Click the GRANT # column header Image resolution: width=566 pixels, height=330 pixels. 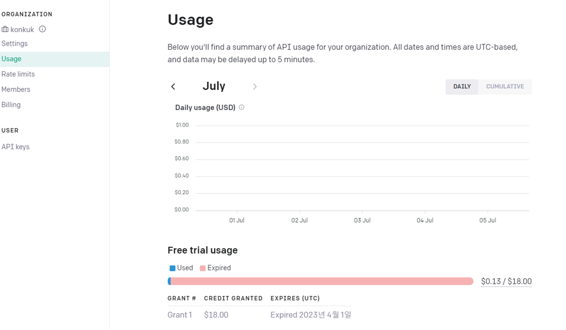pos(182,298)
